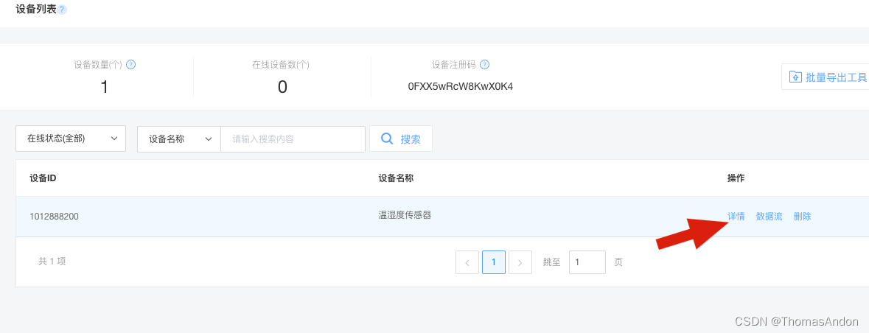This screenshot has height=333, width=869.
Task: Click the 跳至 page number input
Action: click(587, 262)
